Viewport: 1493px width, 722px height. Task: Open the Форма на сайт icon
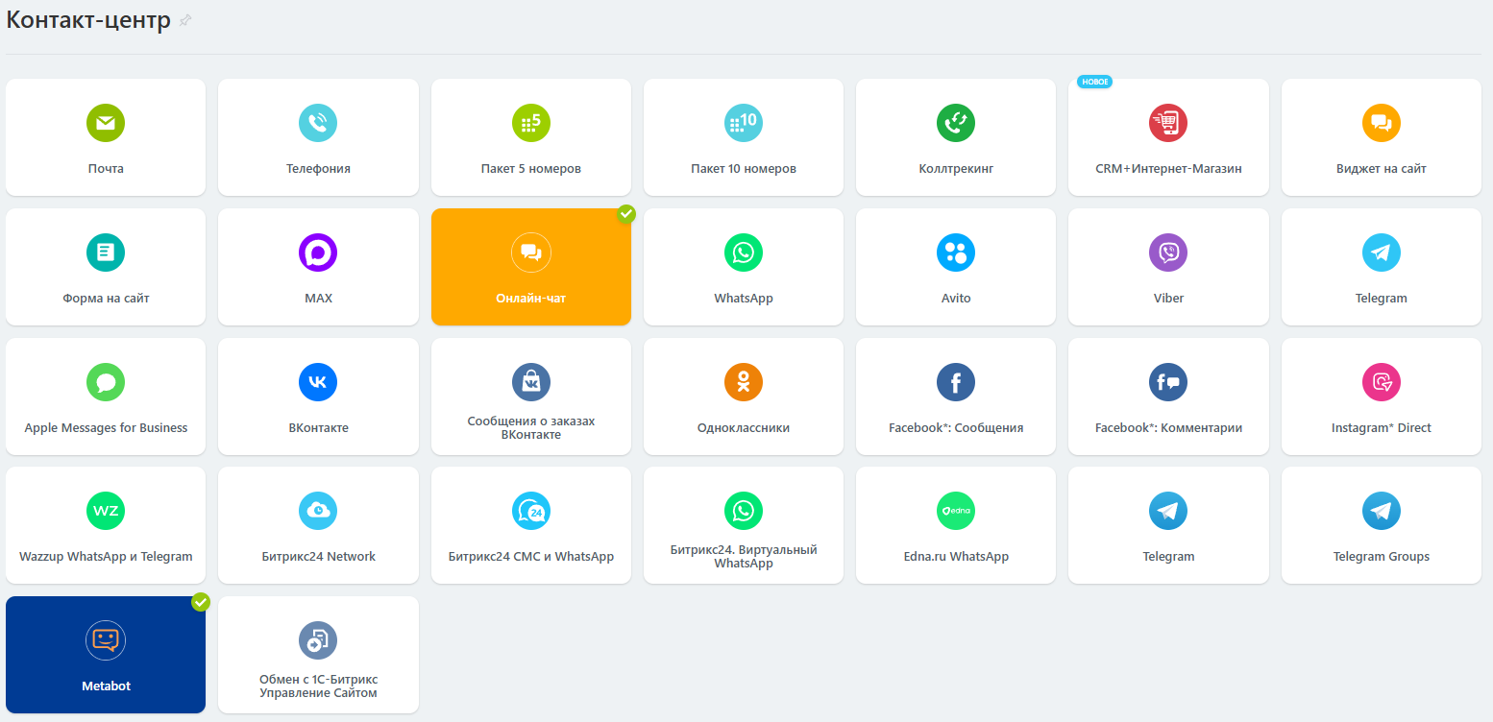pyautogui.click(x=106, y=253)
